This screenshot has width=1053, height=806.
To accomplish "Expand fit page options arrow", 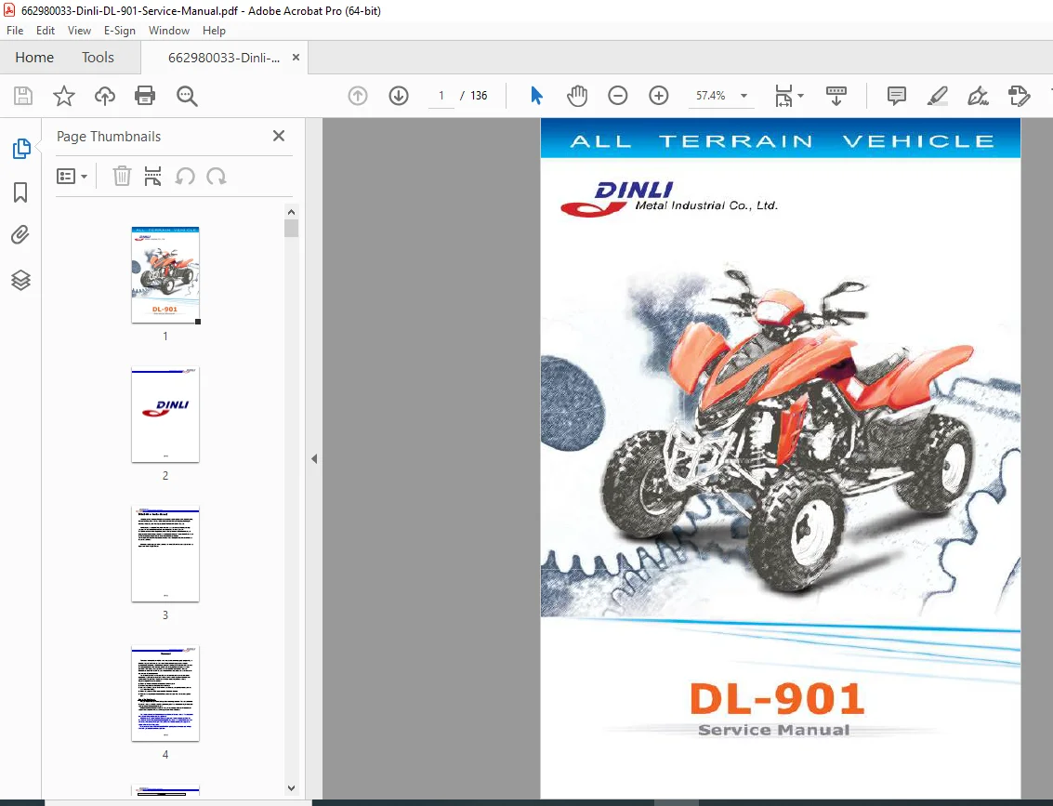I will click(800, 96).
